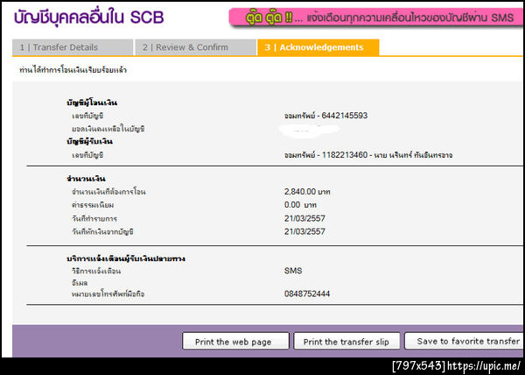Save to favorite transfer button
The height and width of the screenshot is (375, 525).
click(465, 341)
